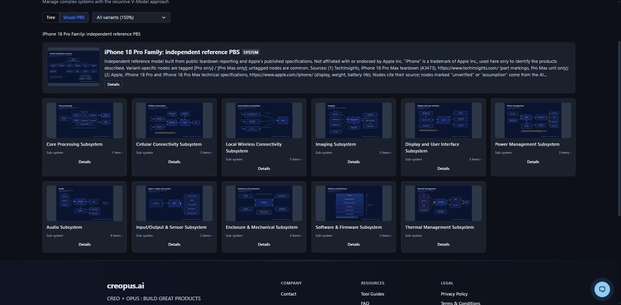The image size is (621, 305).
Task: Expand the Enclosure & Mechanical 4 items list
Action: (x=296, y=235)
